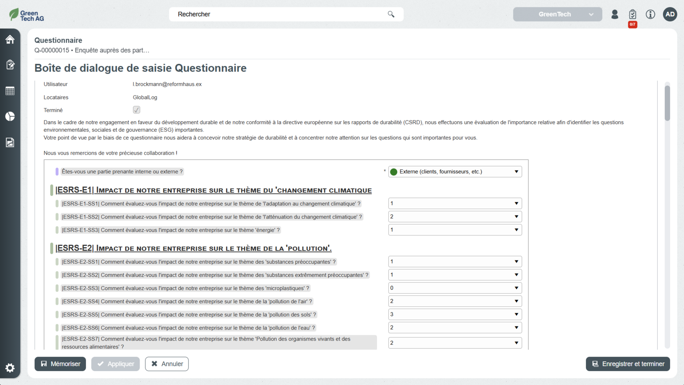Open the clipboard edit sidebar icon

coord(10,65)
